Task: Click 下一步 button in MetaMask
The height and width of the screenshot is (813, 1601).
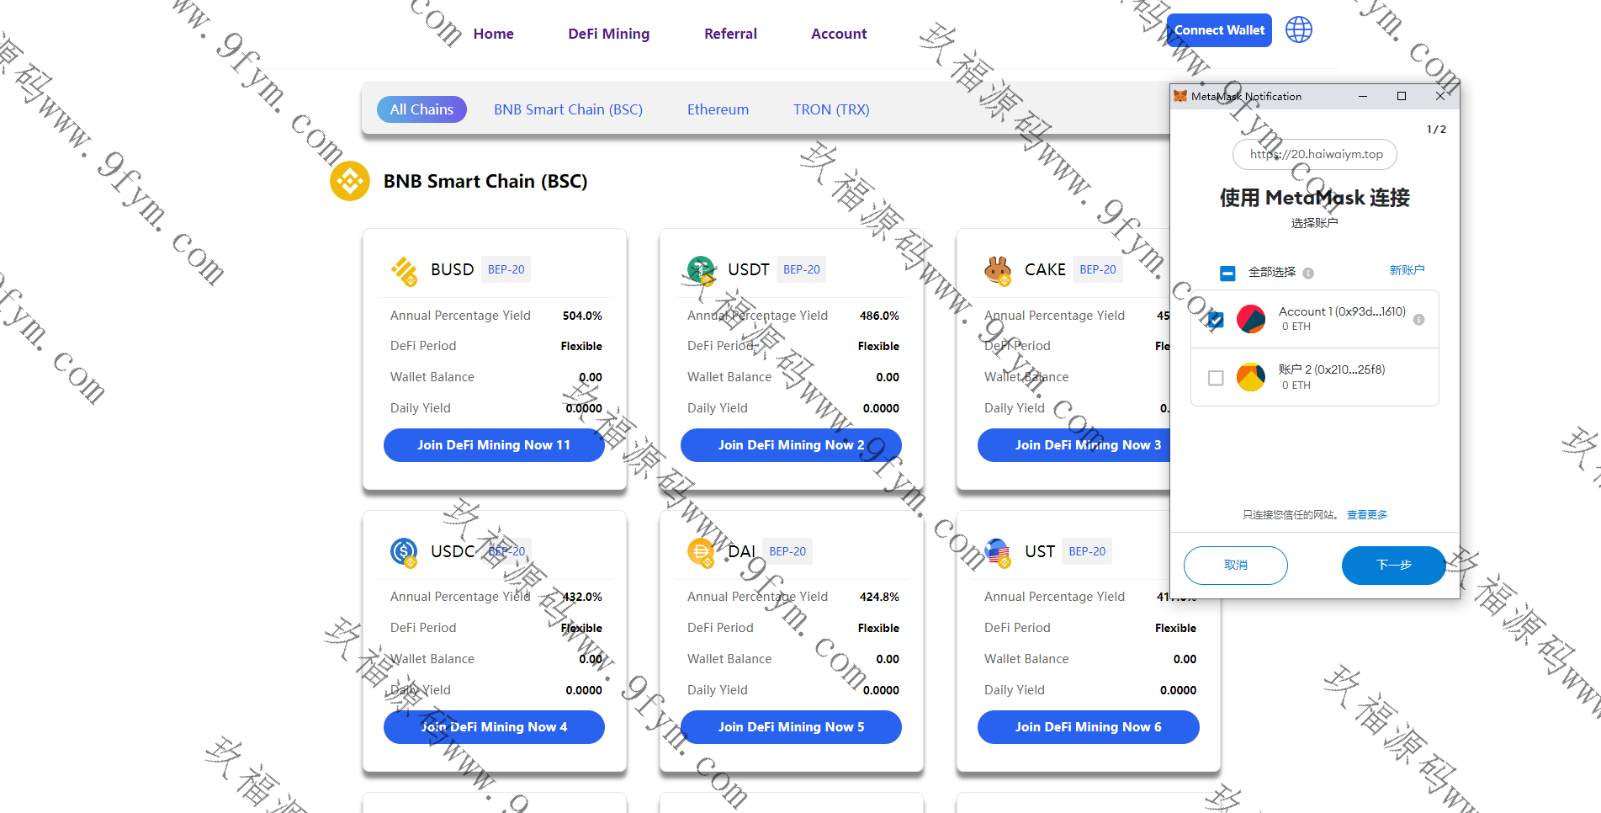Action: [1393, 566]
